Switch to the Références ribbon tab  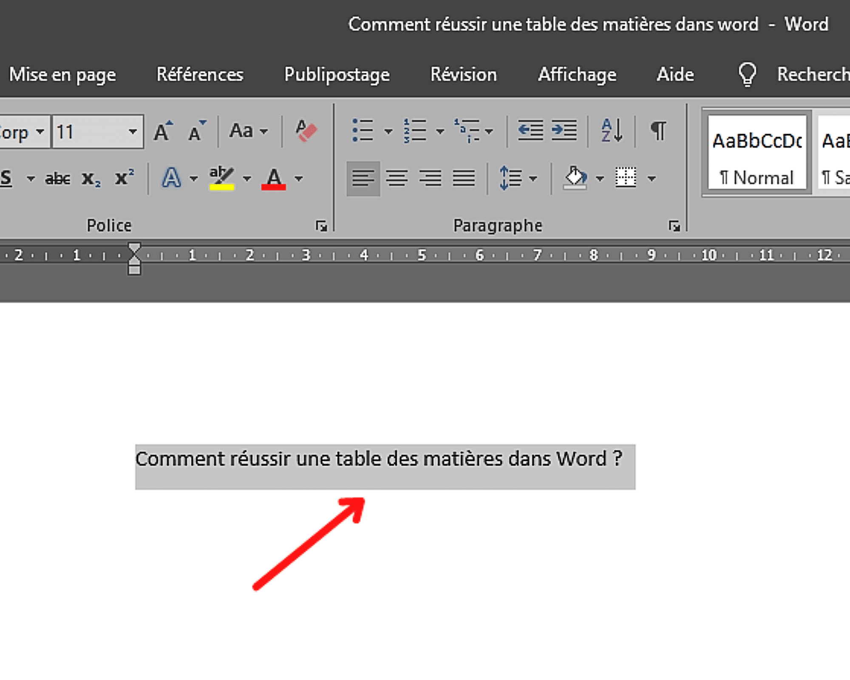200,74
